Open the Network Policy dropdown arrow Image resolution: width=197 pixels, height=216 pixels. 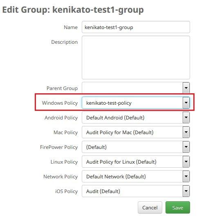186,176
